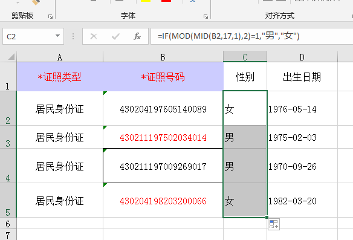Select ID cell 430204197605140089
The image size is (353, 240).
163,108
